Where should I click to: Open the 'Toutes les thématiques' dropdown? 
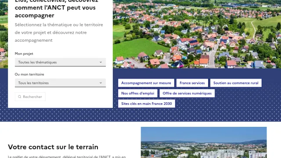(x=60, y=62)
